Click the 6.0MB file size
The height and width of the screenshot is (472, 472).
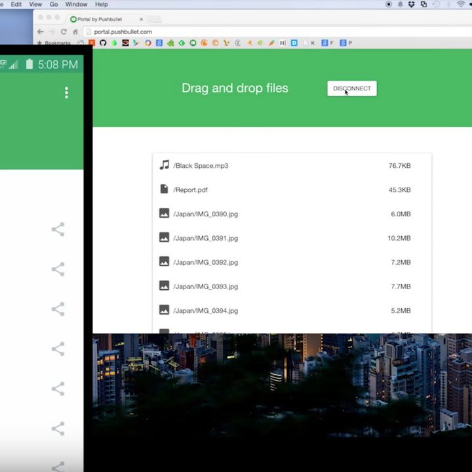401,214
